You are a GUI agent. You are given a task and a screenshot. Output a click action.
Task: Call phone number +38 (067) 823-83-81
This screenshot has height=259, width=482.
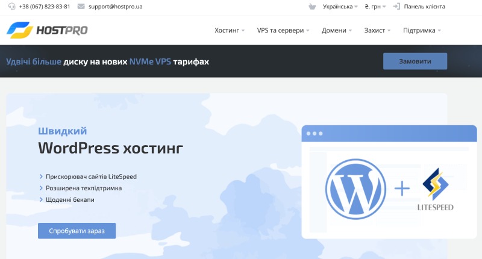[45, 7]
